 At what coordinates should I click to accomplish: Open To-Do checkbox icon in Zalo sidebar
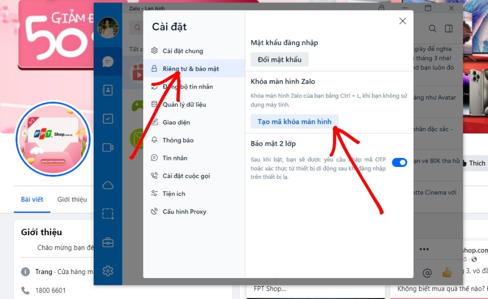[108, 119]
